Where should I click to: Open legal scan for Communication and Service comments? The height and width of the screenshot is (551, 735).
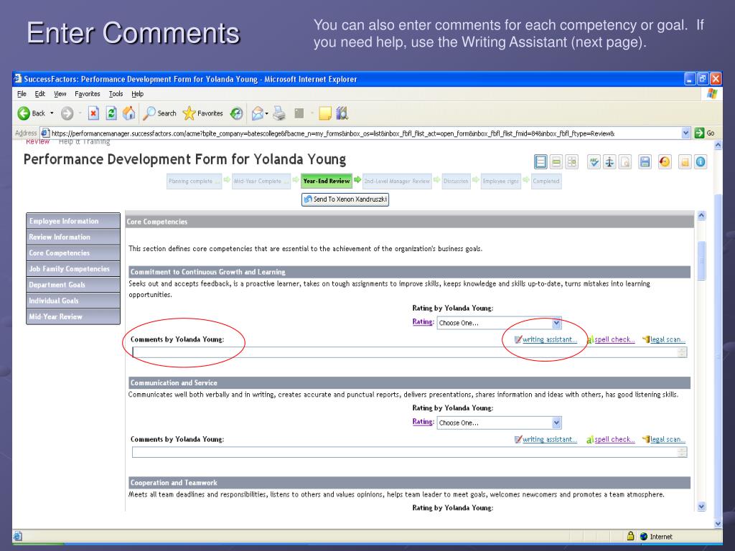pos(668,440)
